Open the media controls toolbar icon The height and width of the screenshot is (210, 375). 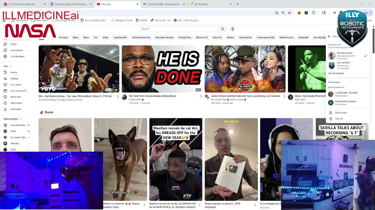(334, 13)
